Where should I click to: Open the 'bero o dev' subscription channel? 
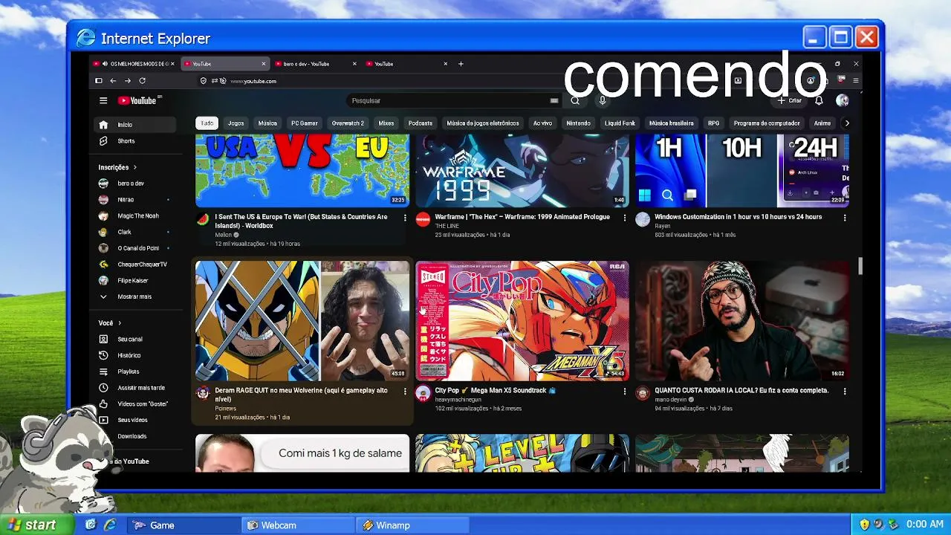tap(135, 184)
